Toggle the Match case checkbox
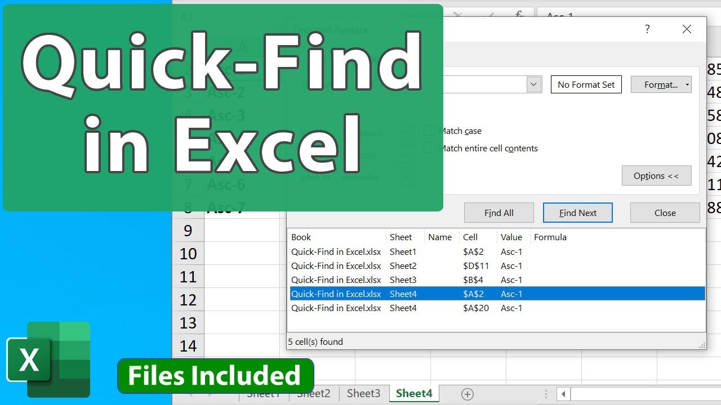Viewport: 721px width, 405px height. (429, 130)
